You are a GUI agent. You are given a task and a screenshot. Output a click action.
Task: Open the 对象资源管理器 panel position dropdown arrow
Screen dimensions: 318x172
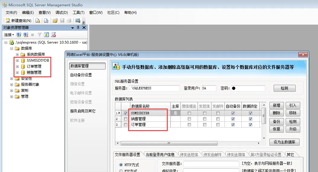point(72,28)
